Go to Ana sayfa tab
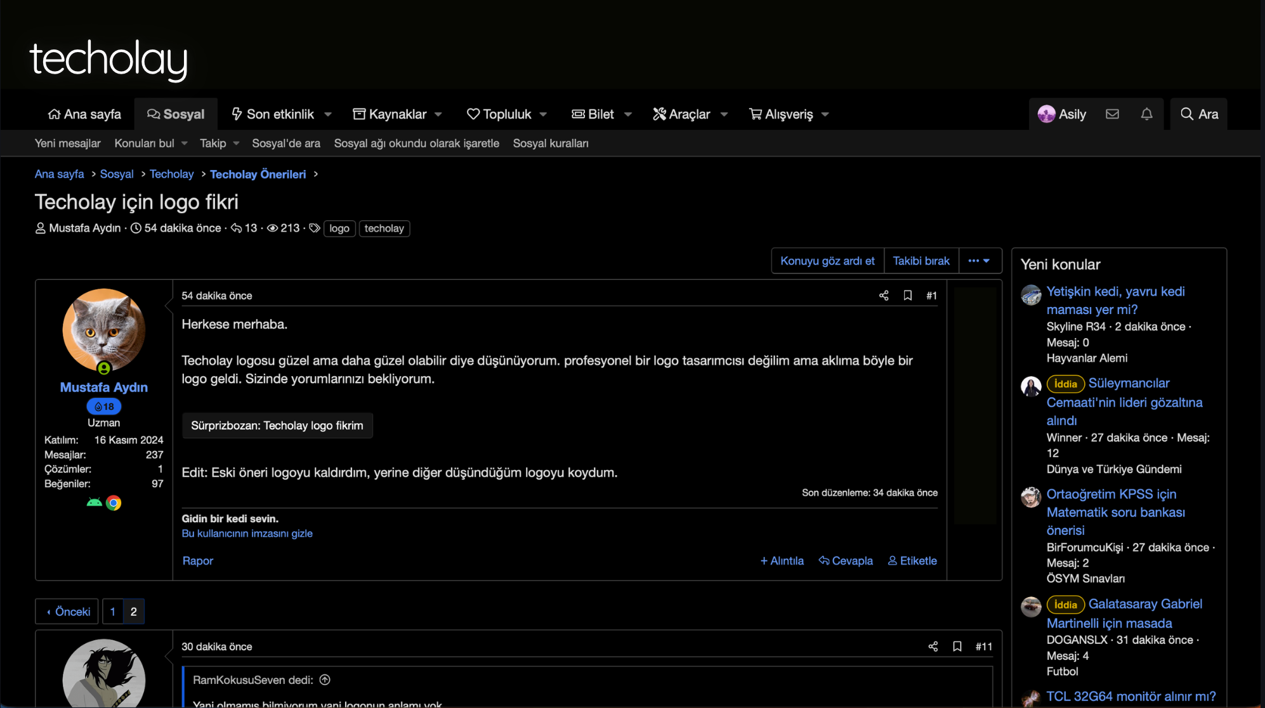This screenshot has width=1265, height=708. tap(84, 114)
